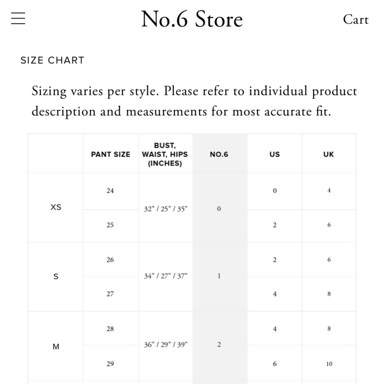The height and width of the screenshot is (384, 384).
Task: Click pant size 27
Action: [110, 294]
